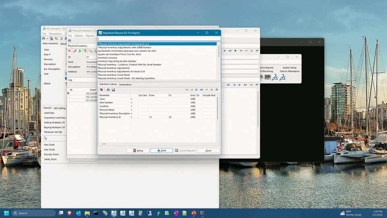Screen dimensions: 387x218
Task: Go to first record in Selection Criteria navigator
Action: pyautogui.click(x=187, y=90)
